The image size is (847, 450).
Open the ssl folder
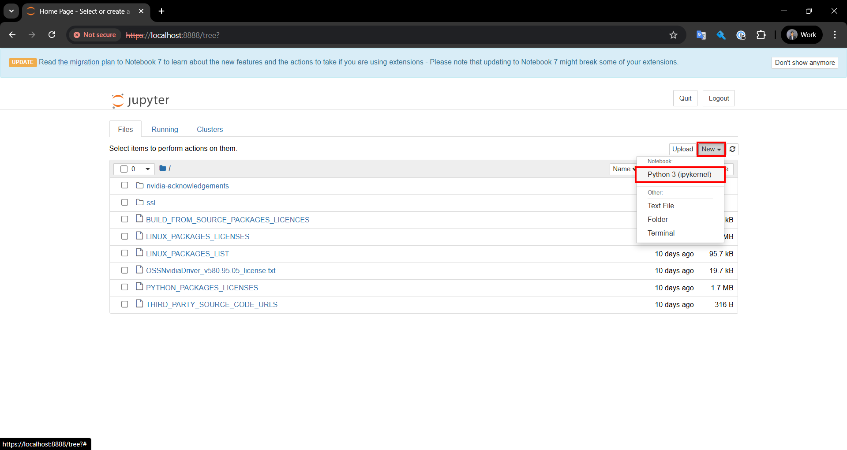click(x=151, y=202)
